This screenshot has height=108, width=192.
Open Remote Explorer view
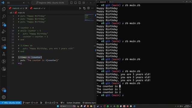pyautogui.click(x=4, y=39)
